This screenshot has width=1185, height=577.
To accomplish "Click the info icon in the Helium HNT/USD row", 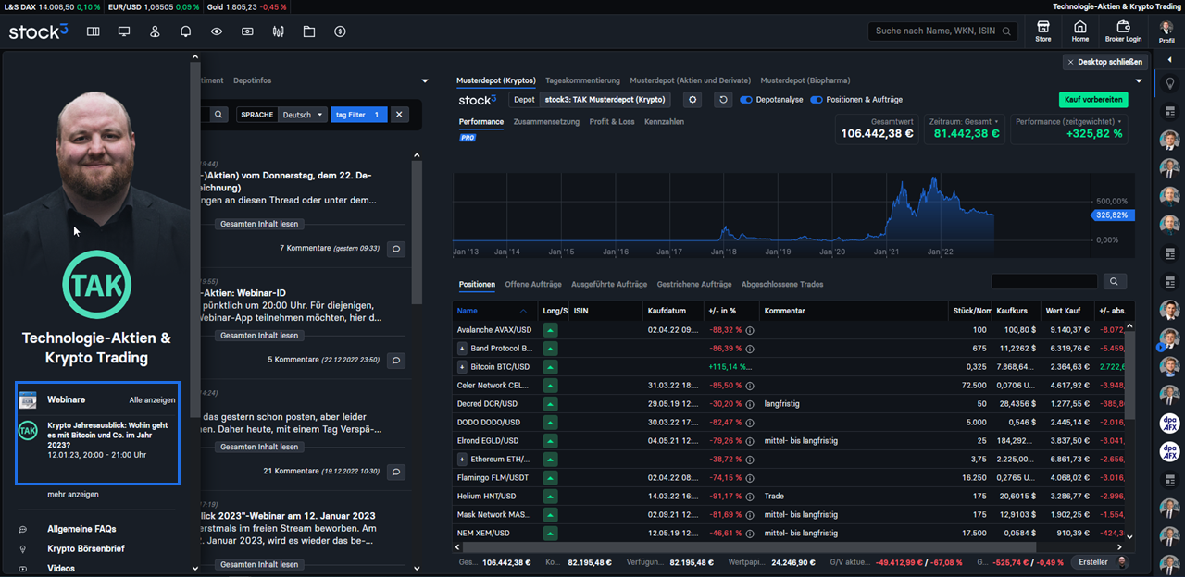I will click(750, 497).
